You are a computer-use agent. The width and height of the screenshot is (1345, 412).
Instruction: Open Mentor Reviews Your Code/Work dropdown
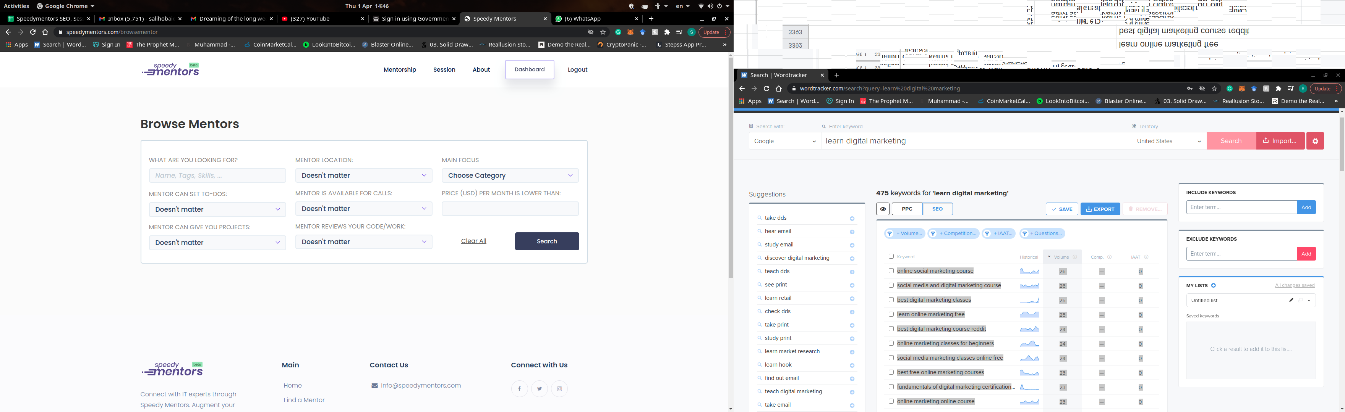(363, 242)
